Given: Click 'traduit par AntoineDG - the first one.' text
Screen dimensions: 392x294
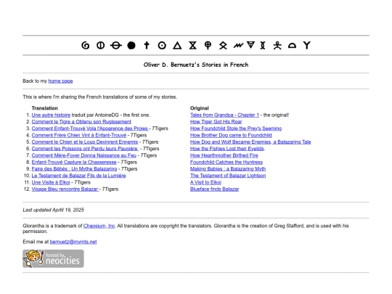Looking at the screenshot, I should (x=111, y=115).
